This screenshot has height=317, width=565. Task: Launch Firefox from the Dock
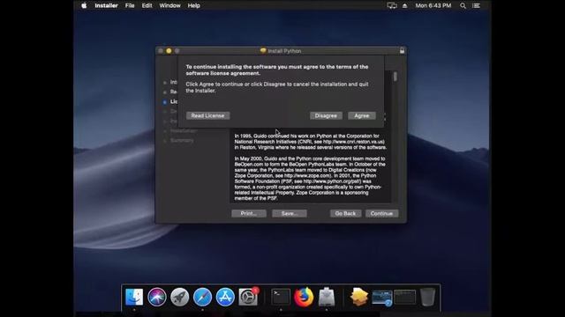pyautogui.click(x=304, y=297)
